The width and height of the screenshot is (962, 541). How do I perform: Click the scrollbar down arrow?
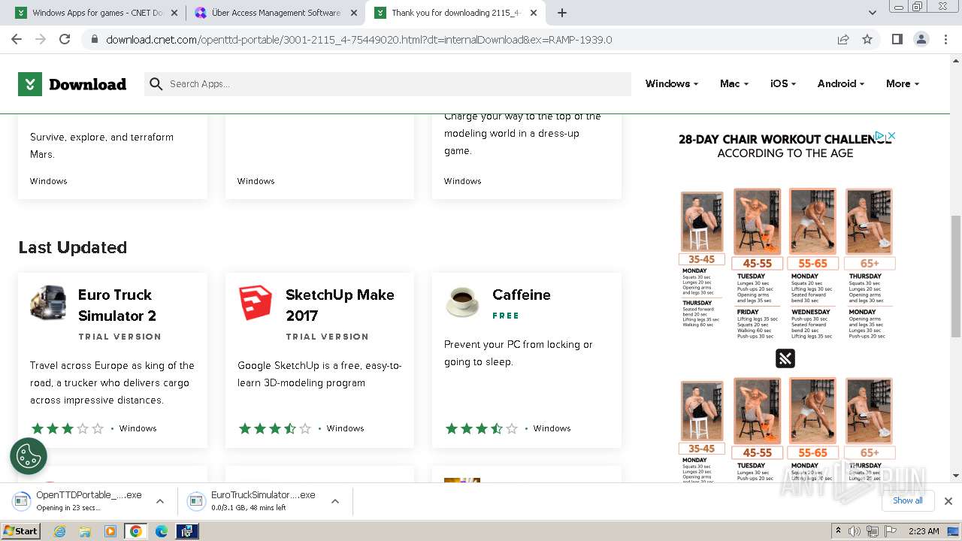956,476
